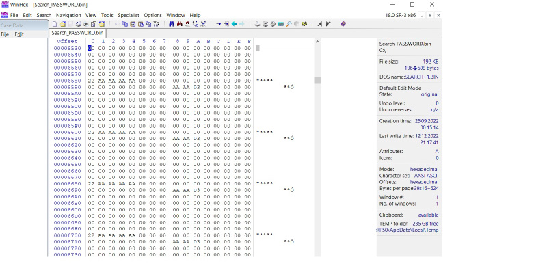Screen dimensions: 547x266
Task: Open Find Hex Values with red binoculars icon
Action: (180, 24)
